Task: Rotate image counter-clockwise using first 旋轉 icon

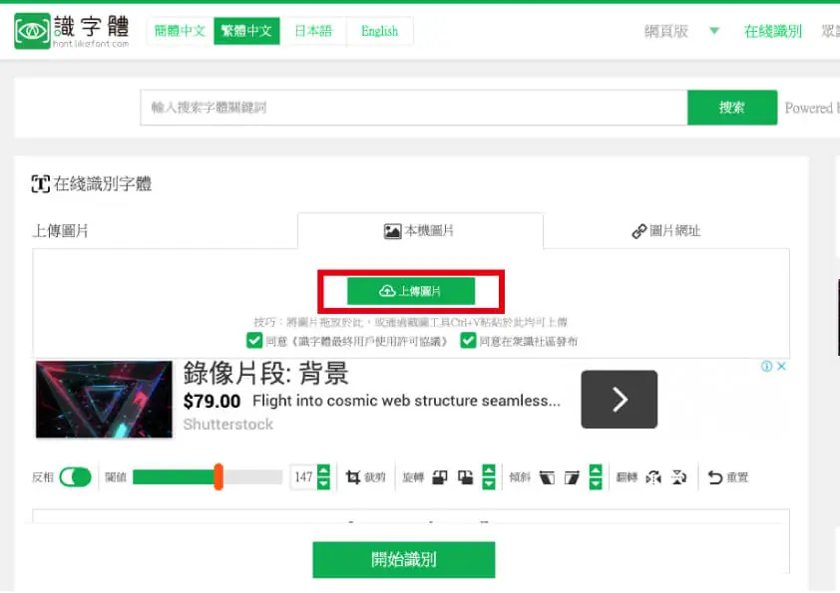Action: (x=440, y=476)
